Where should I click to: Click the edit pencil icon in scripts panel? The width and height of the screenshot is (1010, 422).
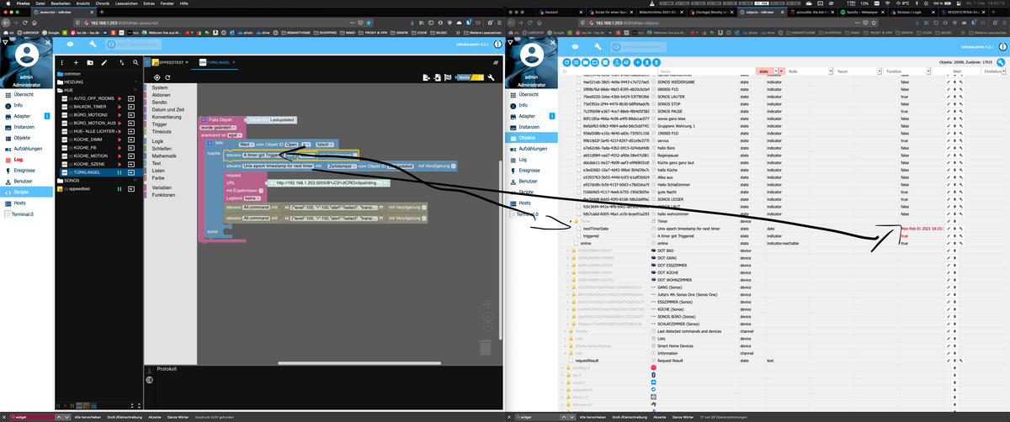[x=104, y=62]
